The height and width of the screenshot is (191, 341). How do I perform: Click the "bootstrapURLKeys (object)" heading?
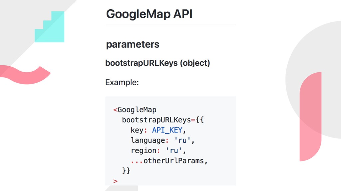(158, 63)
